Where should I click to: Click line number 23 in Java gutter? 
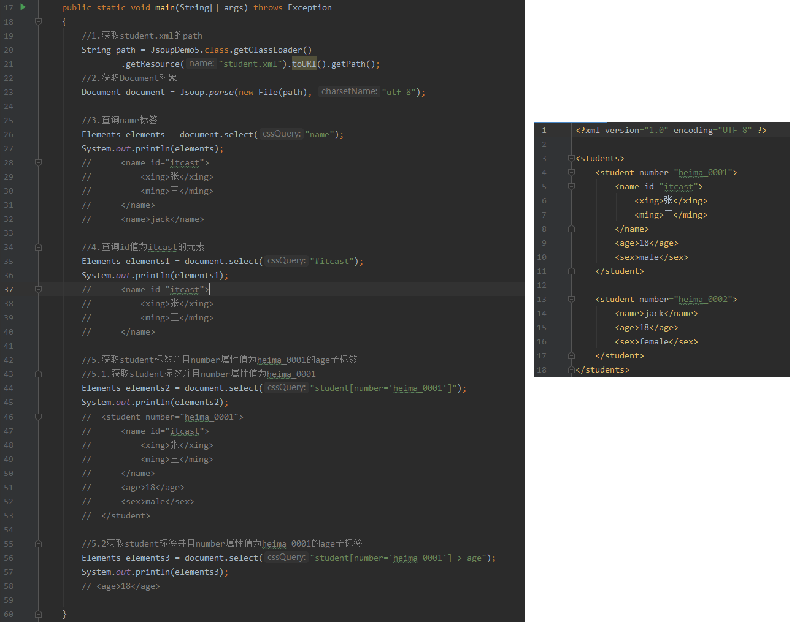coord(9,92)
